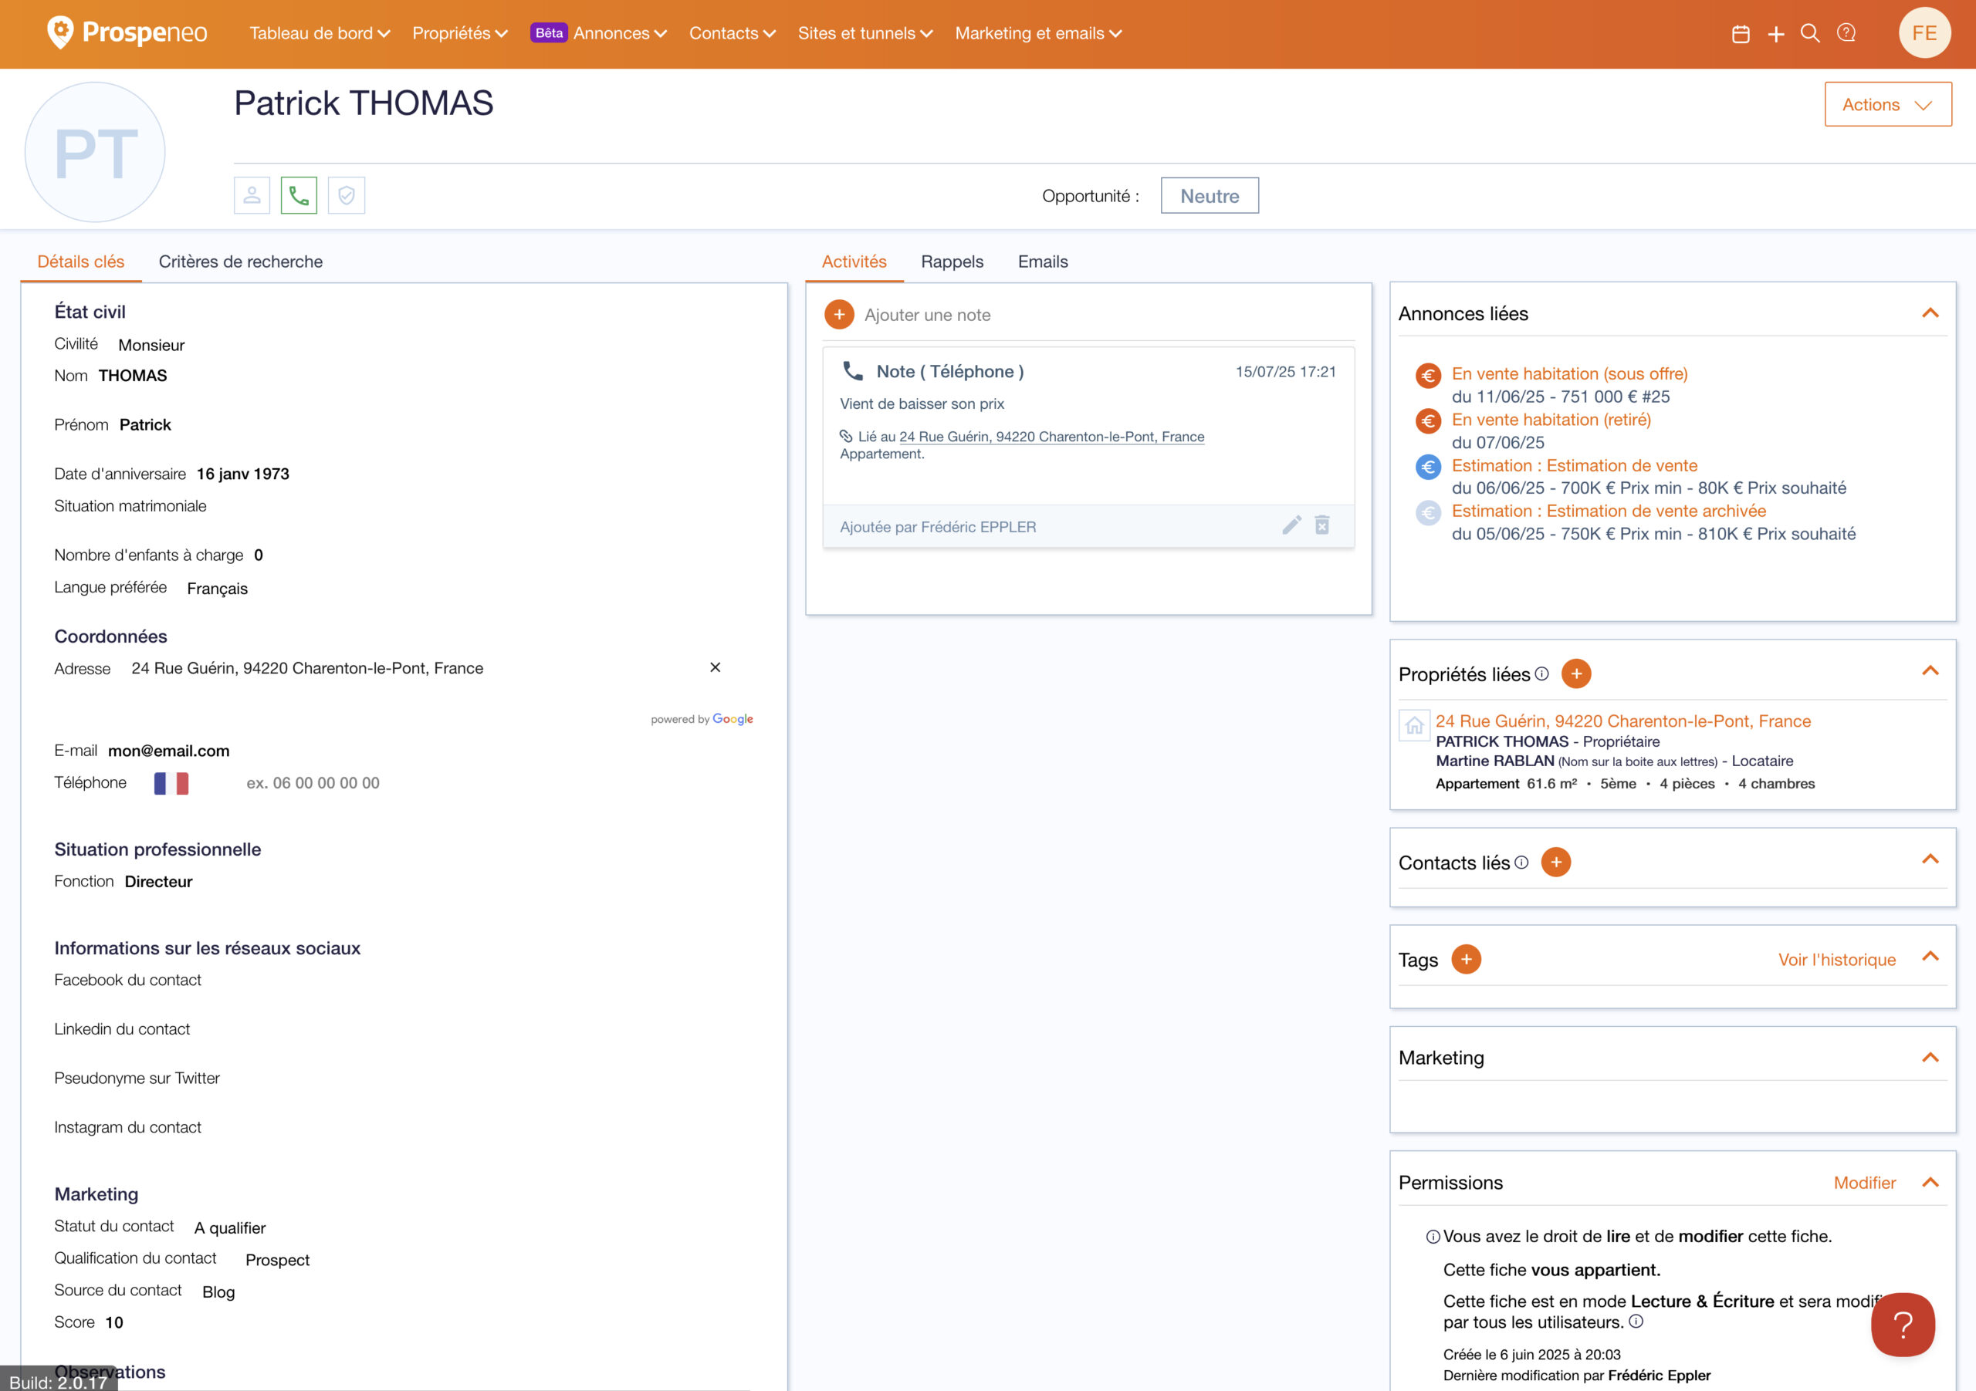Screen dimensions: 1976x1391
Task: Click the shield consent icon button
Action: click(346, 195)
